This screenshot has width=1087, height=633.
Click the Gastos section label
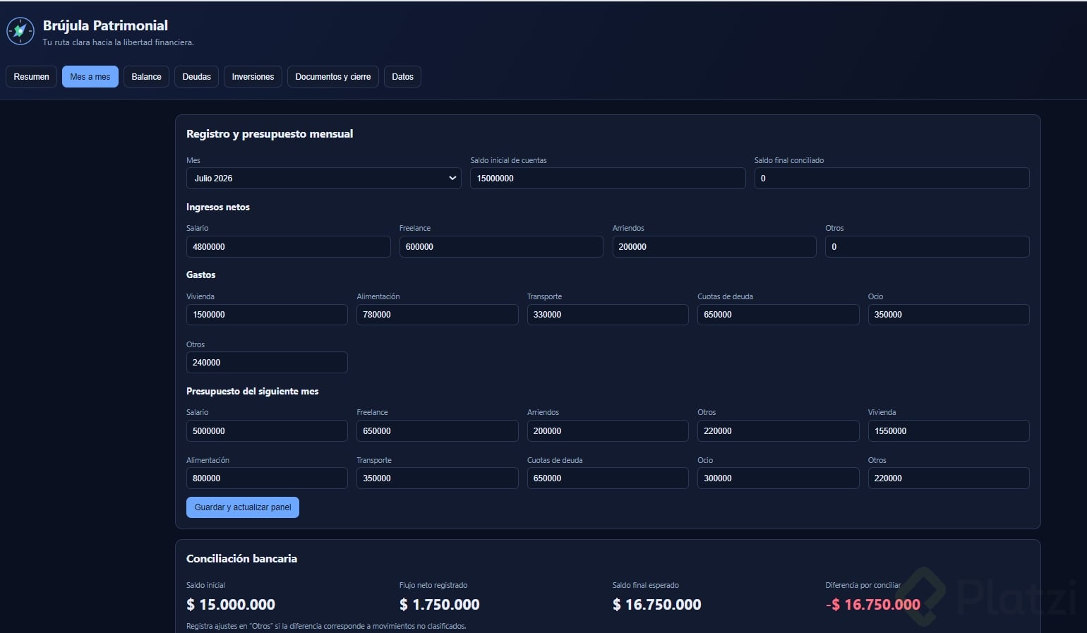tap(201, 275)
